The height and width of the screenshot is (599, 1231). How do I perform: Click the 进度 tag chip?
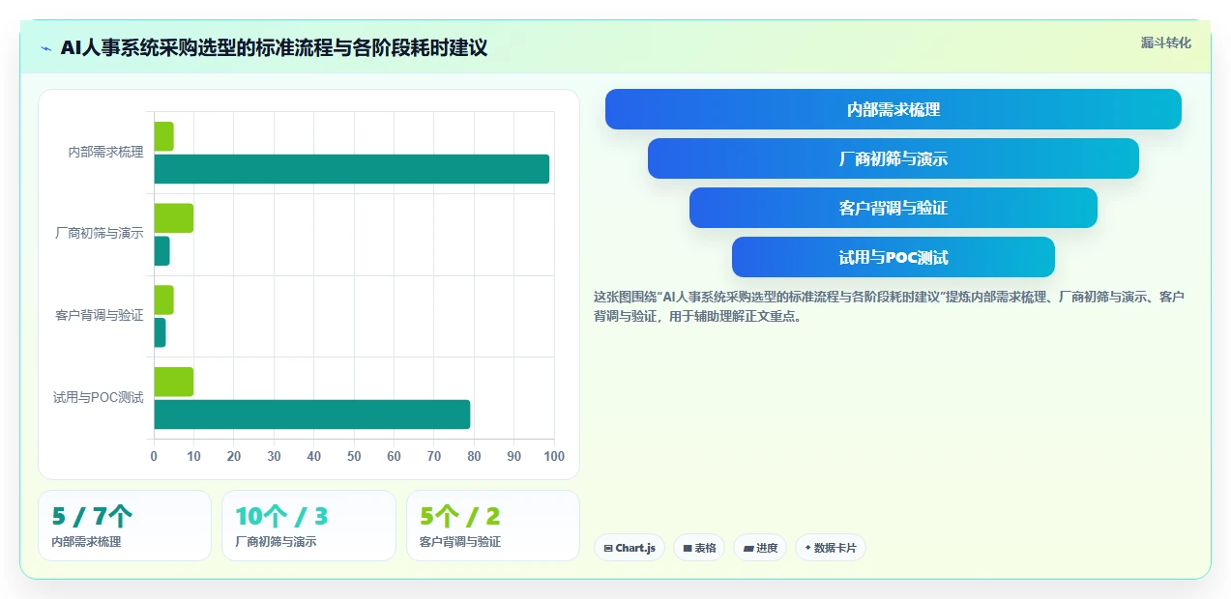pyautogui.click(x=760, y=548)
